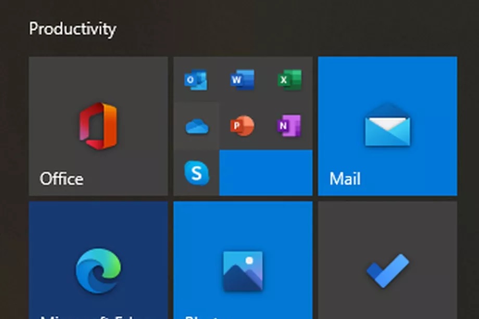Click the Mail label text on its tile
The height and width of the screenshot is (319, 479).
point(345,178)
